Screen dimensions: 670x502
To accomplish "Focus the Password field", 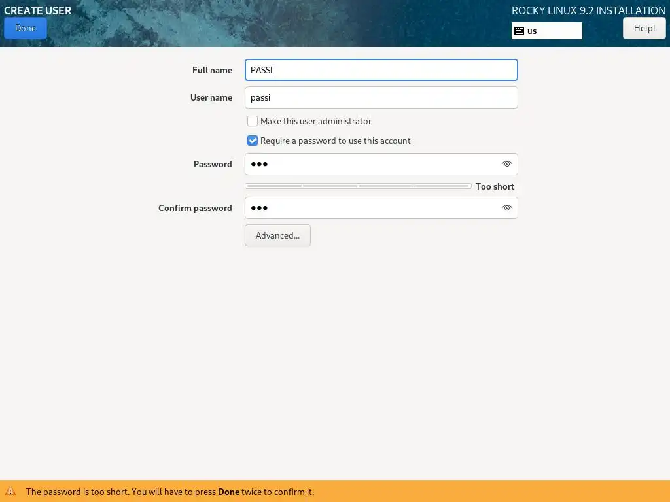I will (x=381, y=164).
